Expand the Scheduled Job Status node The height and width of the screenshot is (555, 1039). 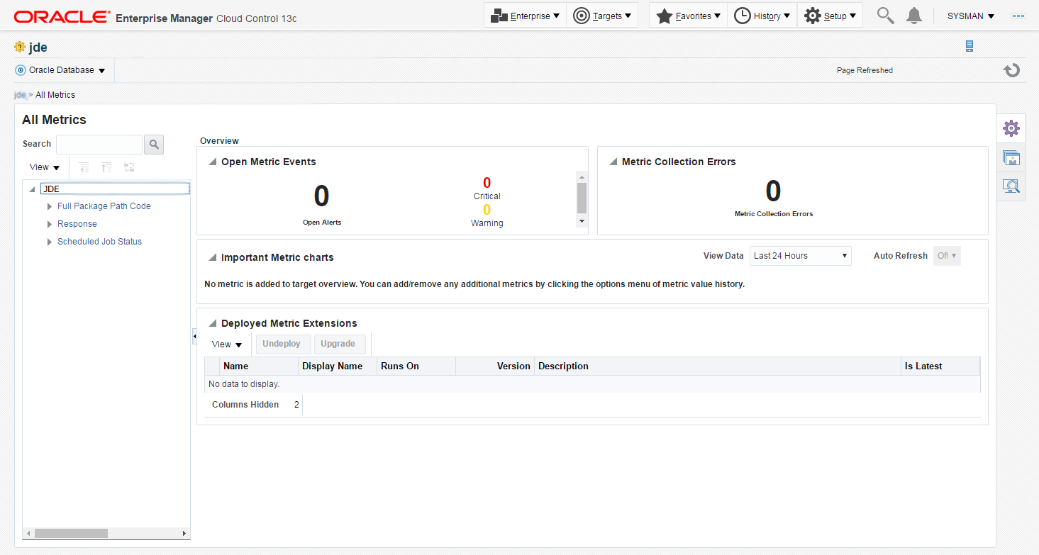pos(50,242)
